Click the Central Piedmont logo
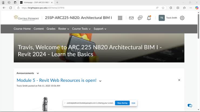The width and height of the screenshot is (200, 112). [x=26, y=18]
